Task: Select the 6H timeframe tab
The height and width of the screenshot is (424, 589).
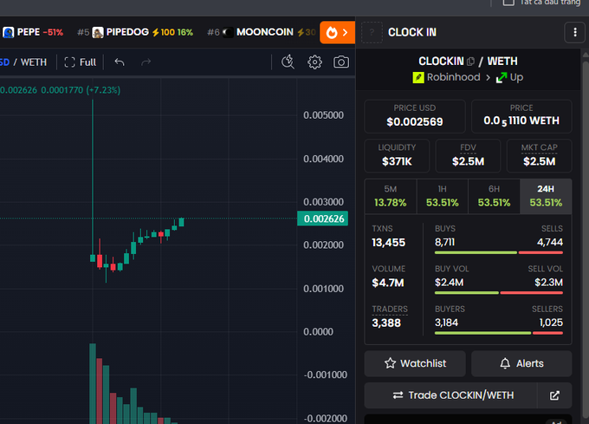Action: (x=495, y=197)
